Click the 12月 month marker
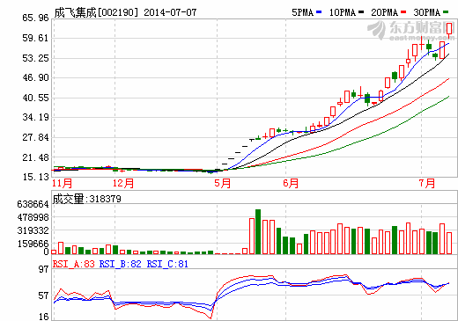Viewport: 458px width, 321px height. coord(123,183)
